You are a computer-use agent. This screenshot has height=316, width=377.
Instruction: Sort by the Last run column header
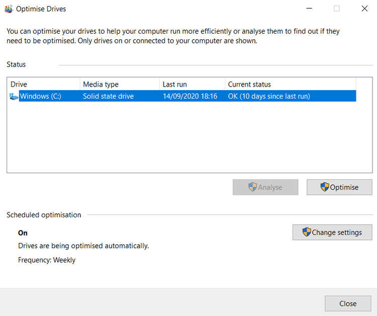pyautogui.click(x=193, y=84)
